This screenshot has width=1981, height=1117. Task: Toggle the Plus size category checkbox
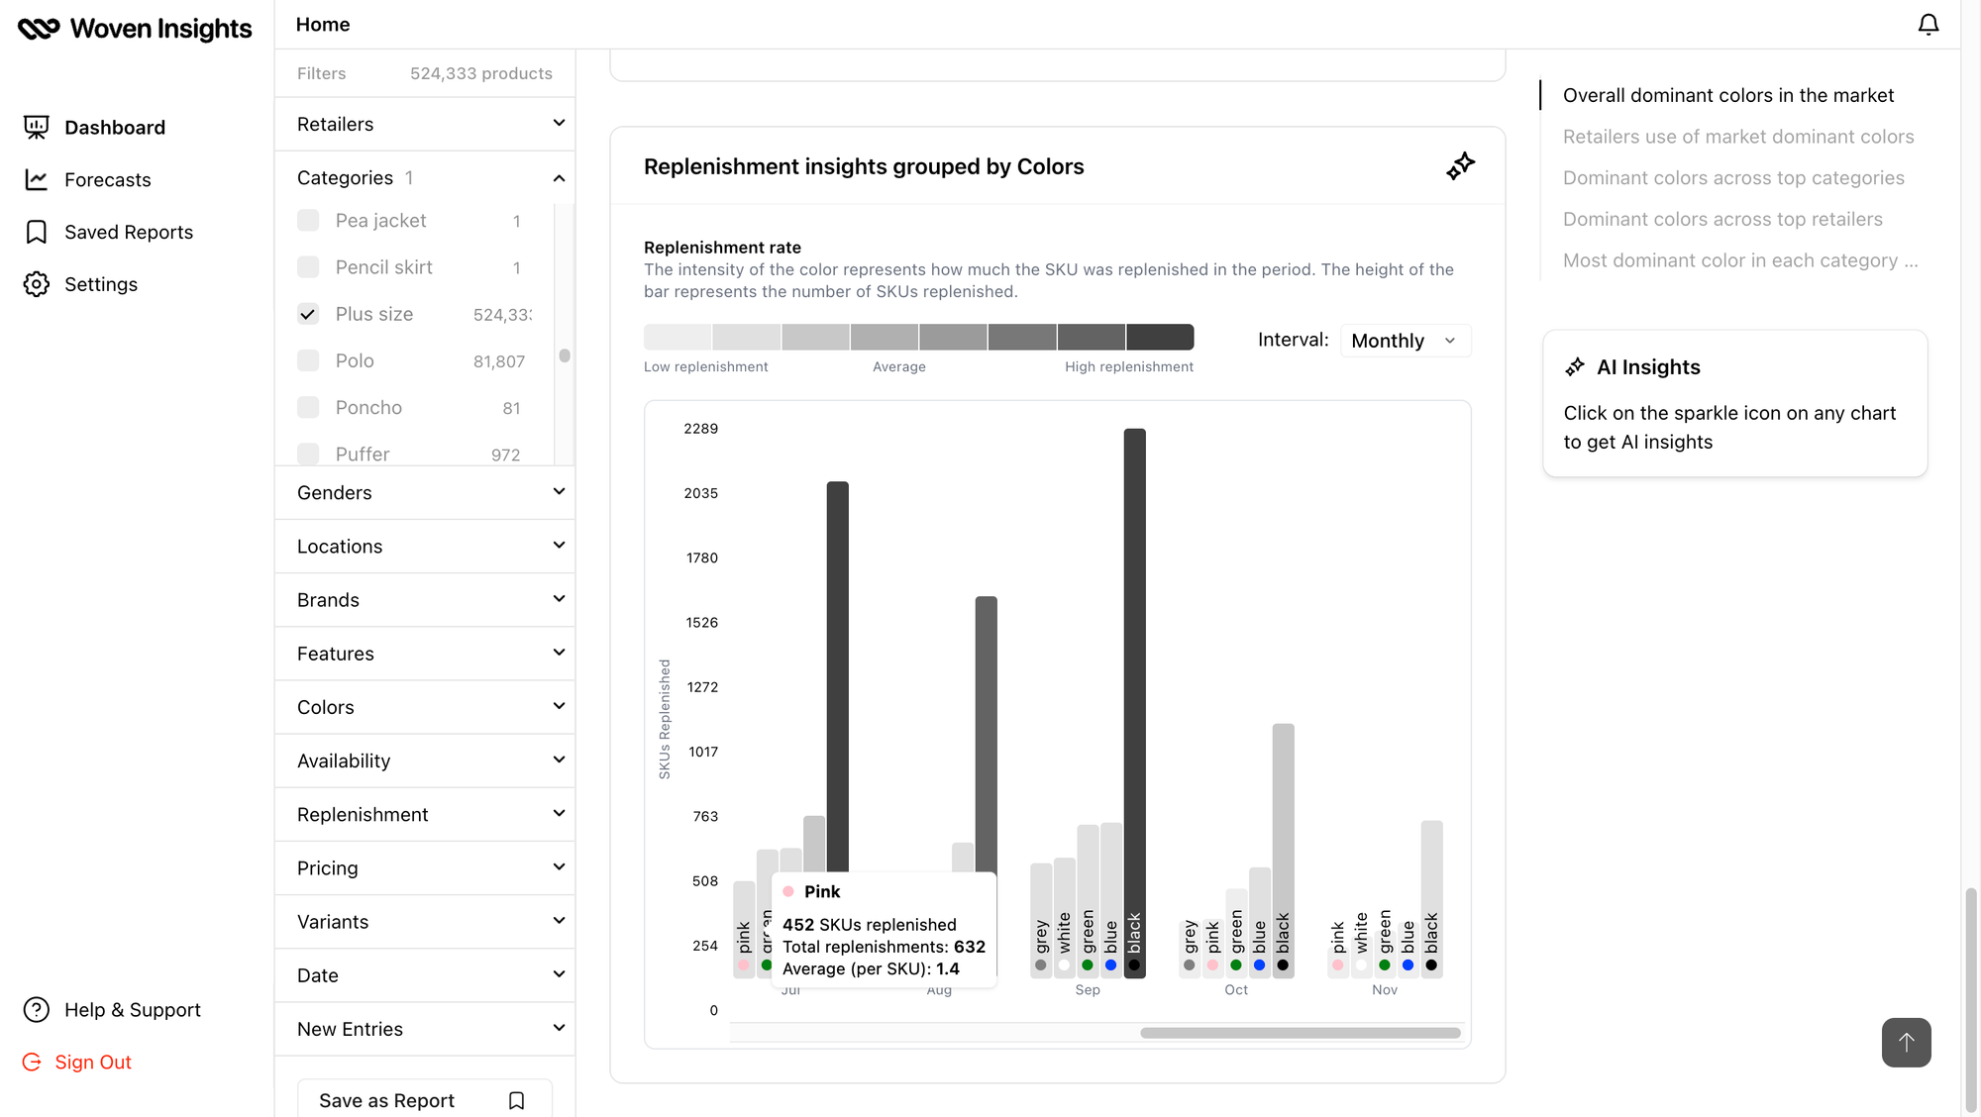coord(306,314)
